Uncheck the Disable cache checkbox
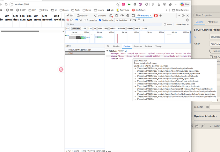220x152 pixels. [100, 20]
